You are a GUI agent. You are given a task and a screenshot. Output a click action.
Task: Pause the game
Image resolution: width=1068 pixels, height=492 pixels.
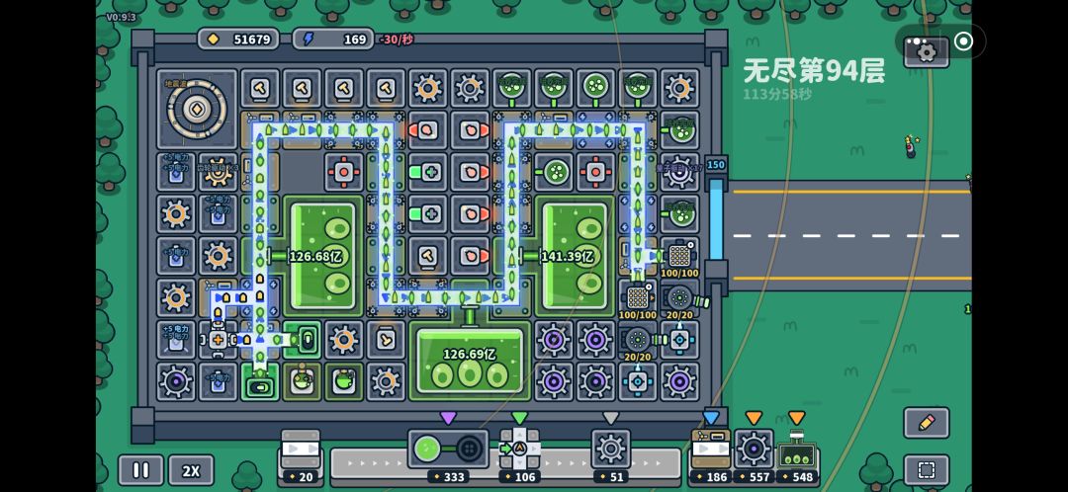141,470
